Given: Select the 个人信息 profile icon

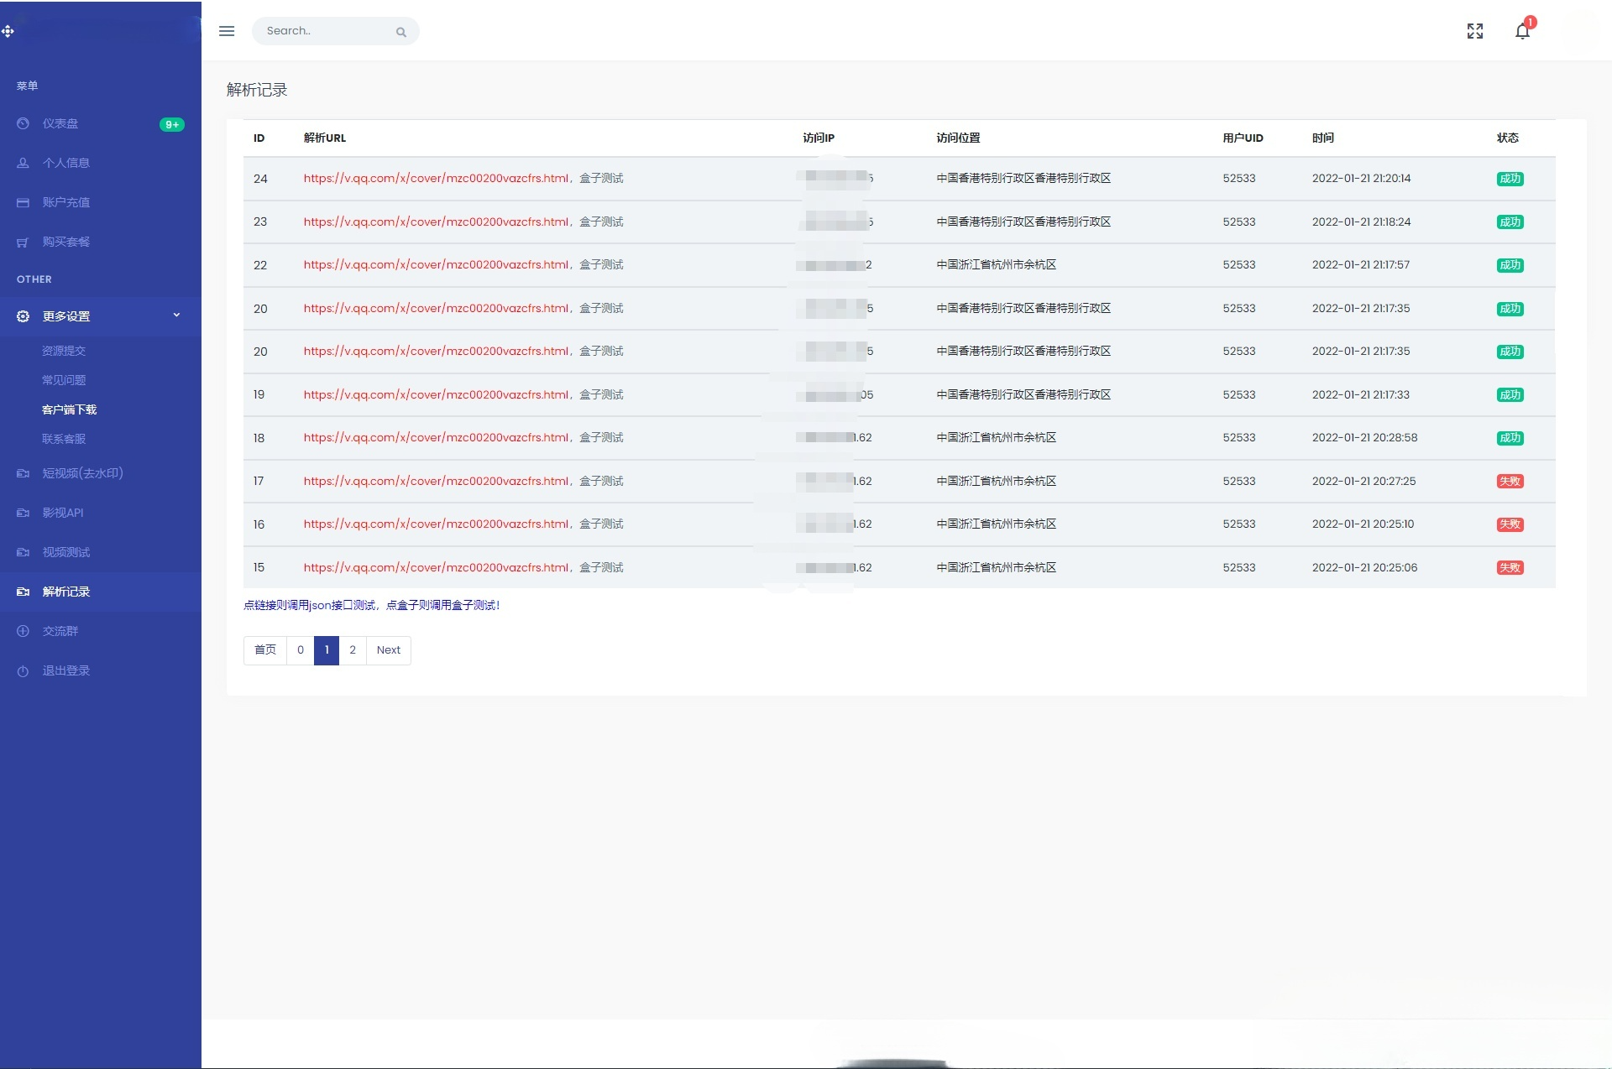Looking at the screenshot, I should coord(22,163).
